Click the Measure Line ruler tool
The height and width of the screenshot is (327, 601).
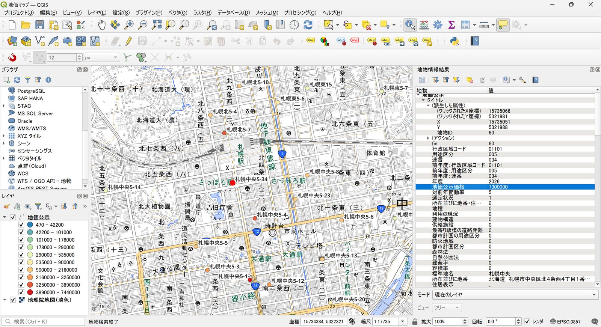[484, 25]
